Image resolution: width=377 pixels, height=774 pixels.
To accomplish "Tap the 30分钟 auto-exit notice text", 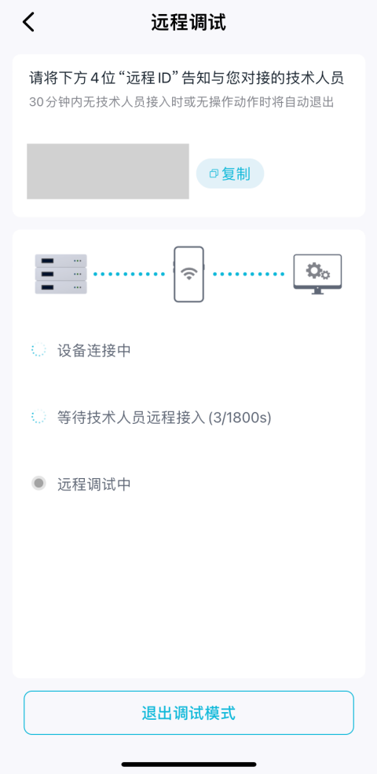I will coord(182,102).
